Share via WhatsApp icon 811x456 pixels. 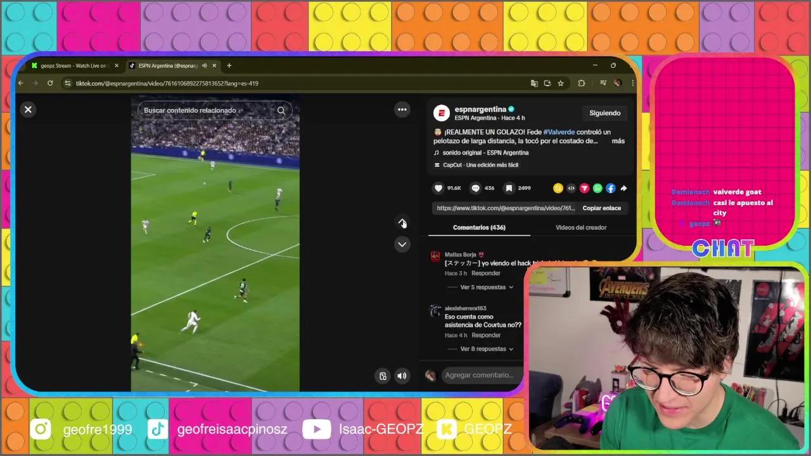(597, 188)
